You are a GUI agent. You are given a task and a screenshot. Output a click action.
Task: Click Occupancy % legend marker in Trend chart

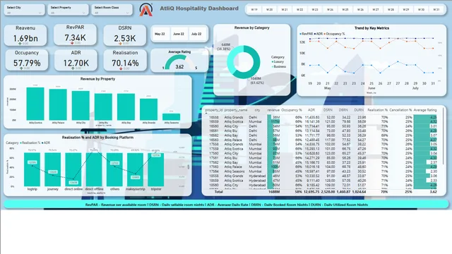coord(325,34)
